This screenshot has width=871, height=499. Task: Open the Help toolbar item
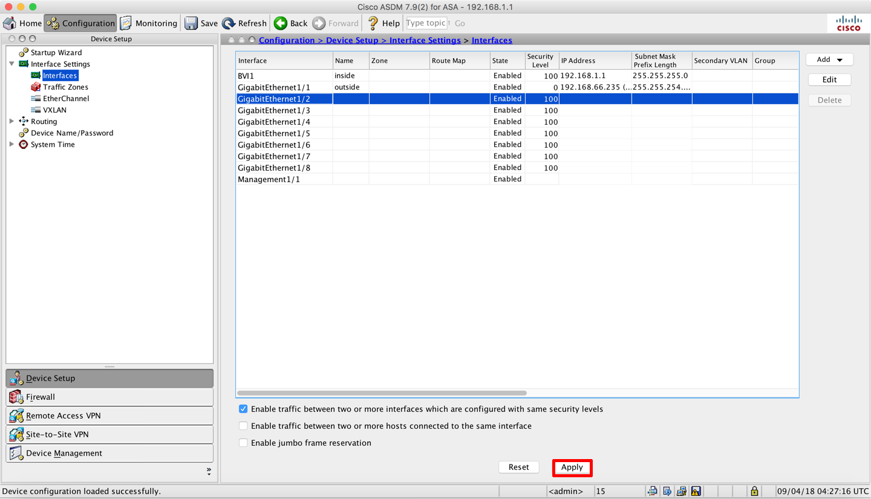(x=383, y=23)
